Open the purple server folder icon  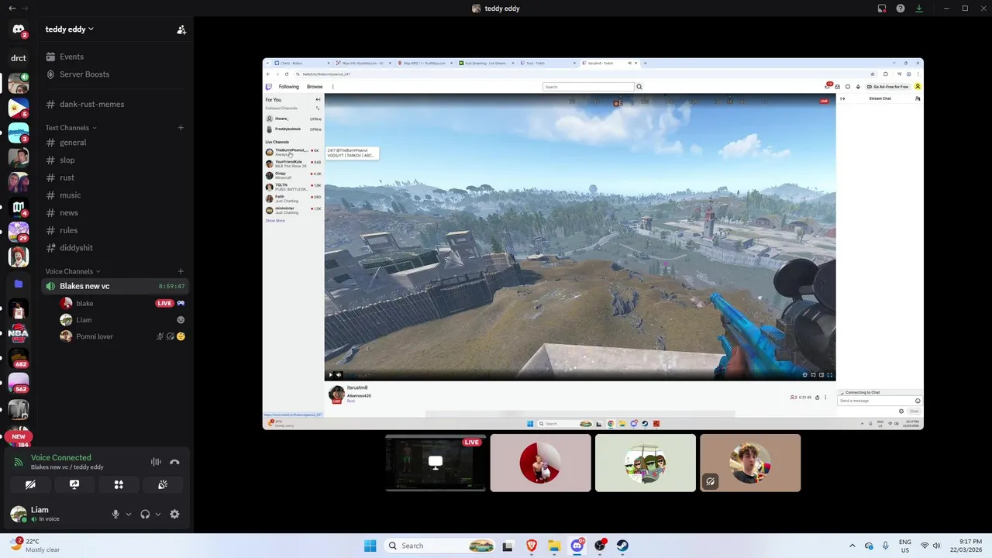point(19,284)
